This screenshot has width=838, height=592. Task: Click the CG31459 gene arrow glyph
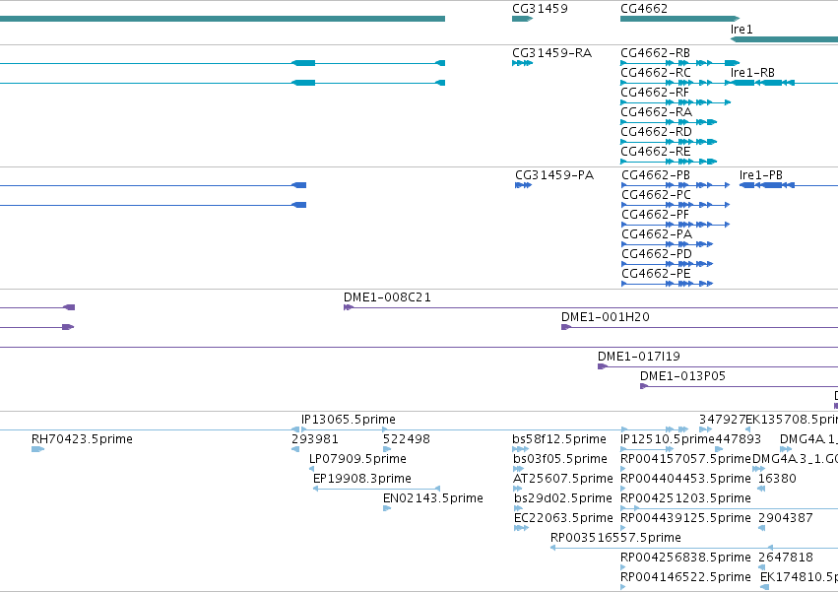pos(522,20)
